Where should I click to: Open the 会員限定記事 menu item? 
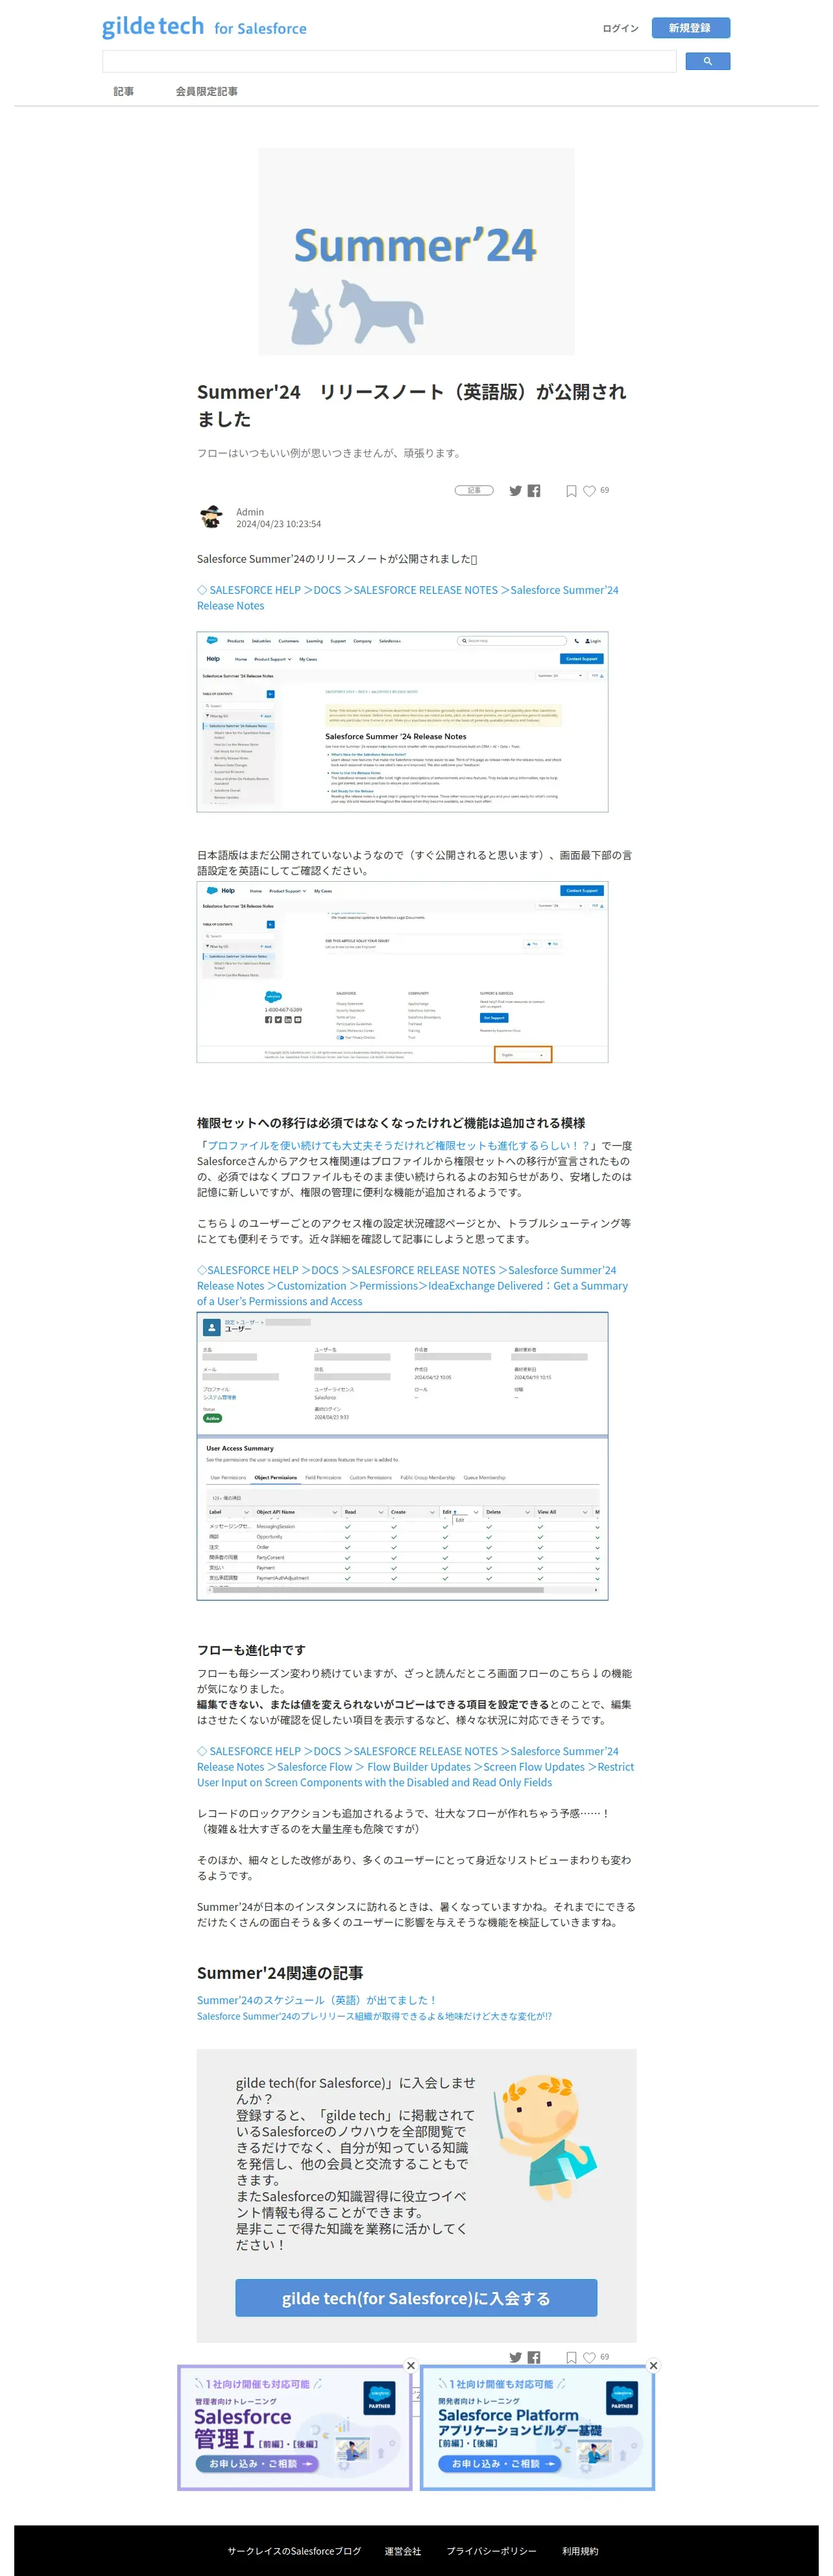coord(207,91)
